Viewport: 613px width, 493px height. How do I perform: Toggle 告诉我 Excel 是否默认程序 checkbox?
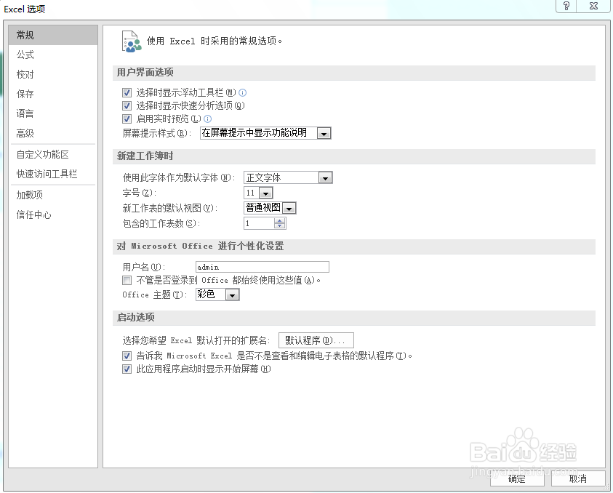127,356
